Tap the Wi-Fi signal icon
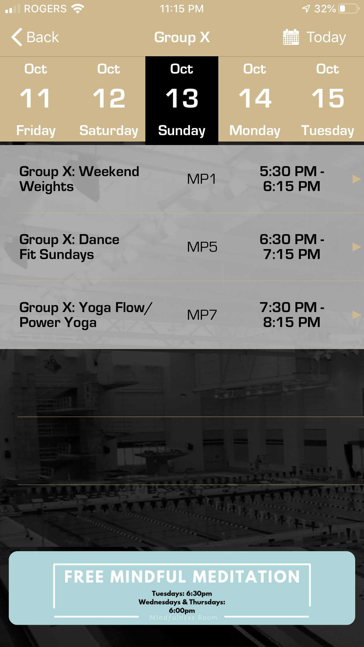Image resolution: width=364 pixels, height=647 pixels. tap(78, 8)
